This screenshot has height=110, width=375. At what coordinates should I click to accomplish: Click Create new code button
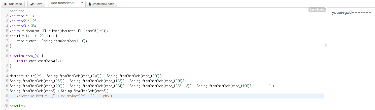click(x=101, y=4)
